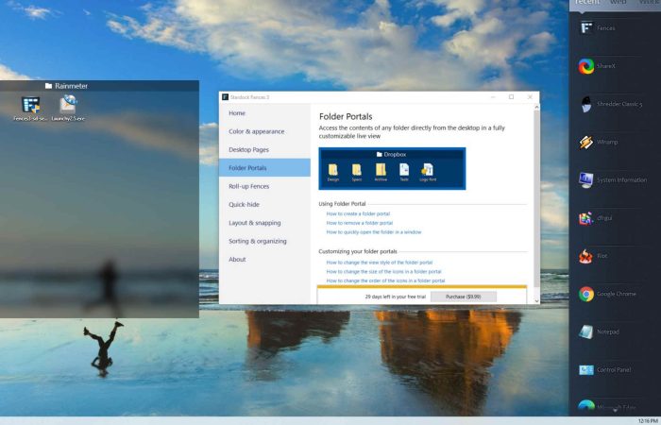Switch to Desktop Pages section
The width and height of the screenshot is (661, 425).
(x=264, y=149)
